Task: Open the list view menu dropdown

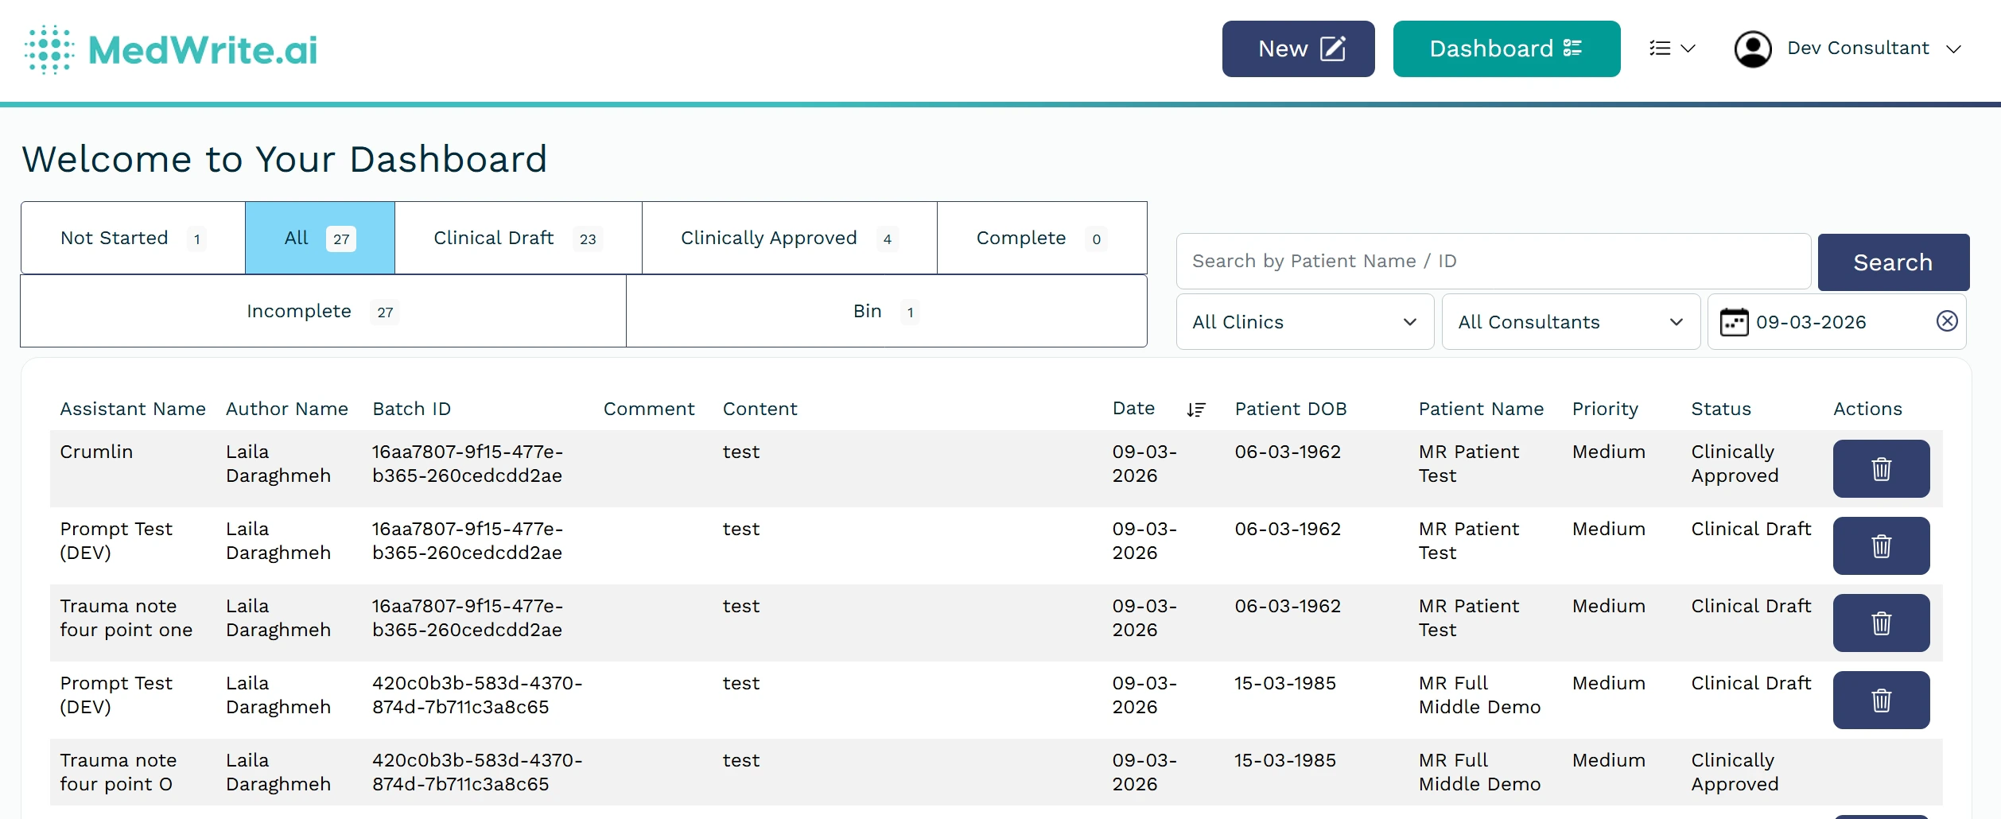Action: click(1672, 49)
